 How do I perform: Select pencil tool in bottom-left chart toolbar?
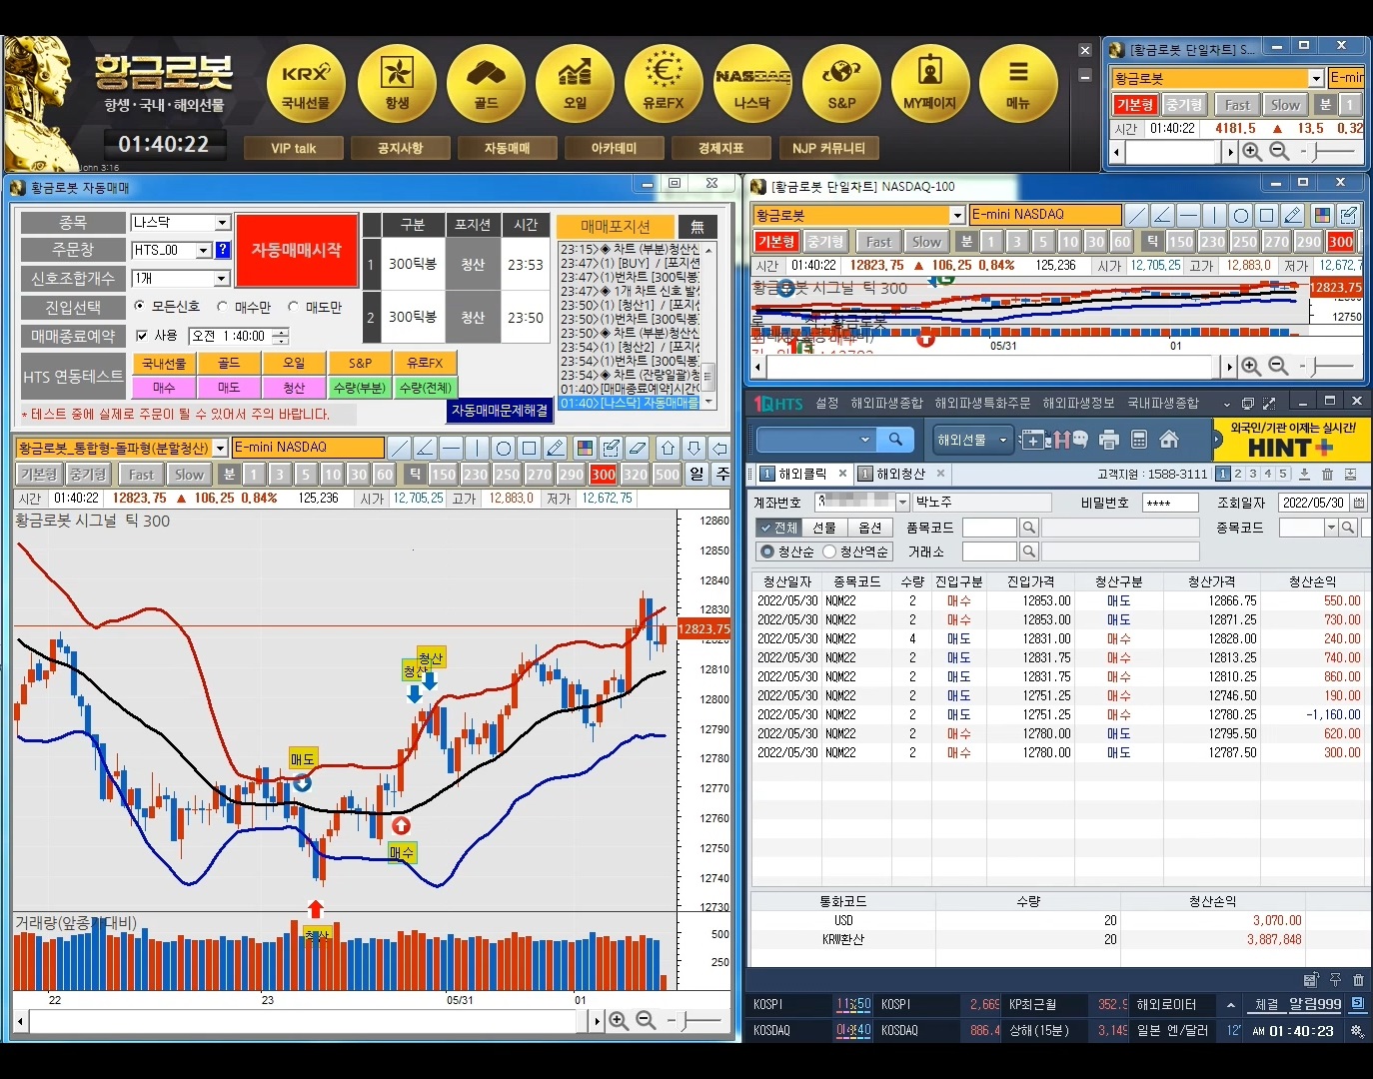(x=556, y=448)
